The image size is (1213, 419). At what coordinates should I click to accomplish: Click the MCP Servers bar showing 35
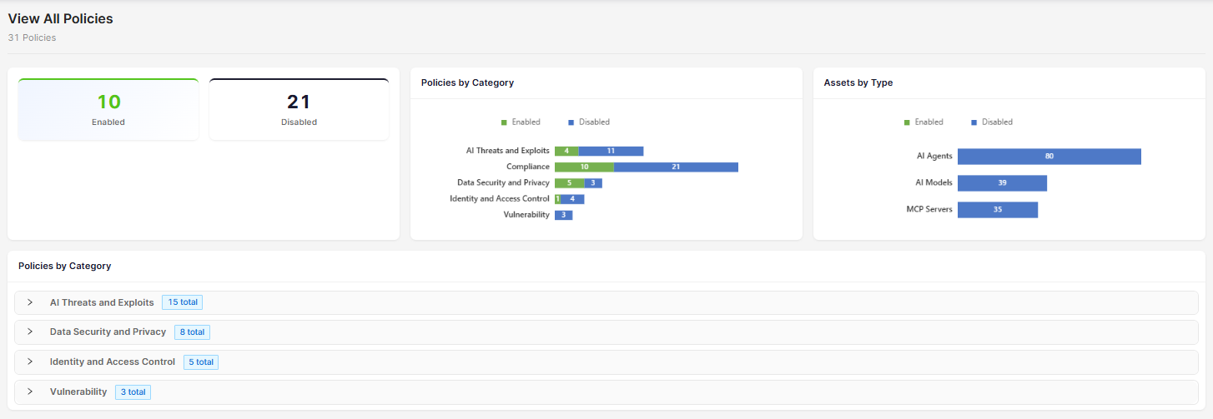[x=997, y=210]
